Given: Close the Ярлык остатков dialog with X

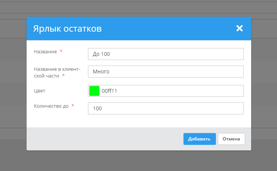Looking at the screenshot, I should pos(240,28).
